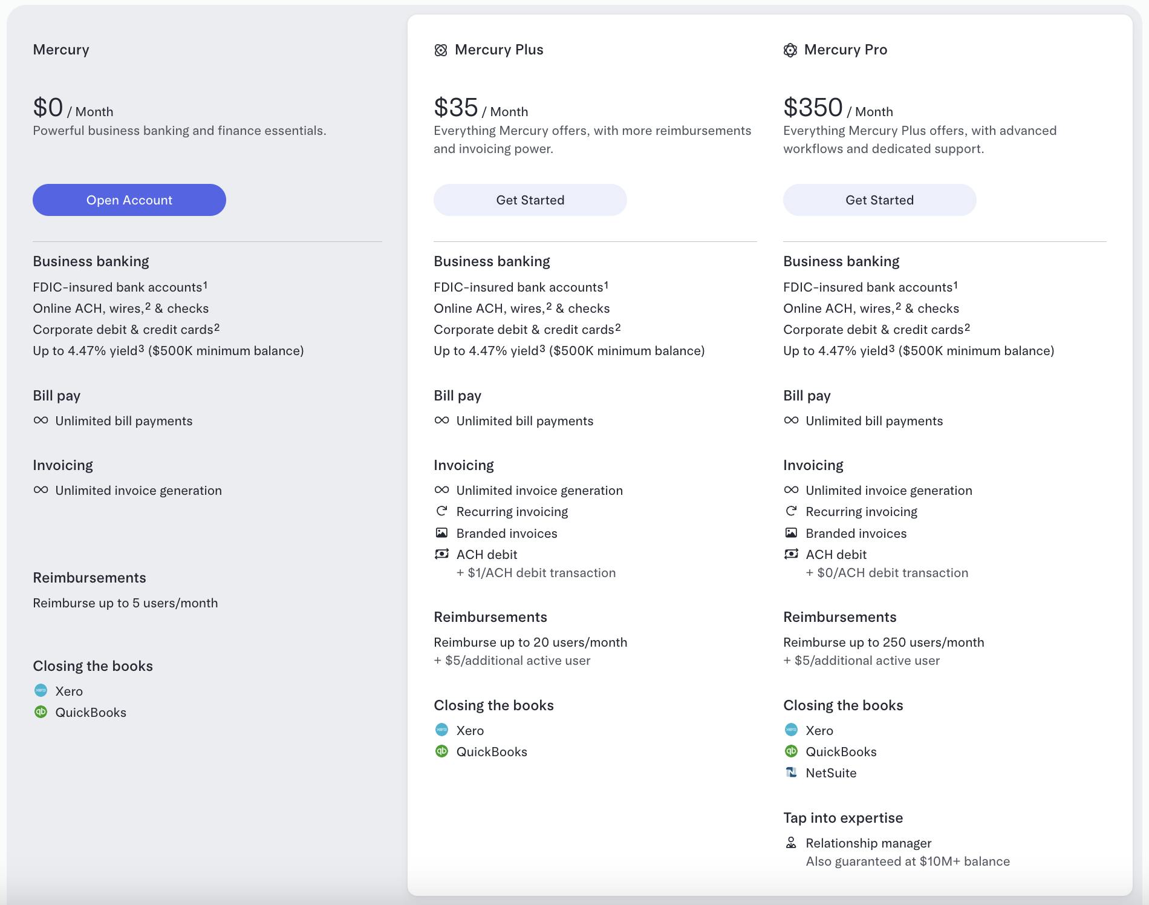Click Get Started under Mercury Plus
The width and height of the screenshot is (1149, 905).
(530, 200)
